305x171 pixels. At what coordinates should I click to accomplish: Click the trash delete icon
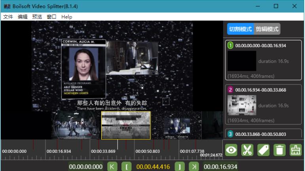click(x=279, y=150)
